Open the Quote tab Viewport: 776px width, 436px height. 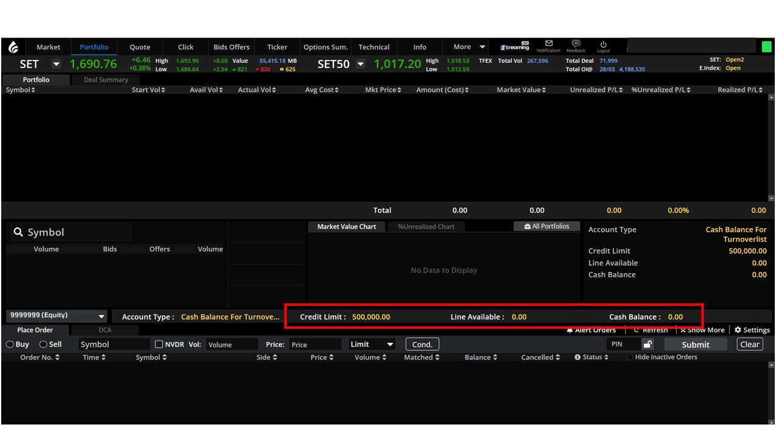(140, 47)
